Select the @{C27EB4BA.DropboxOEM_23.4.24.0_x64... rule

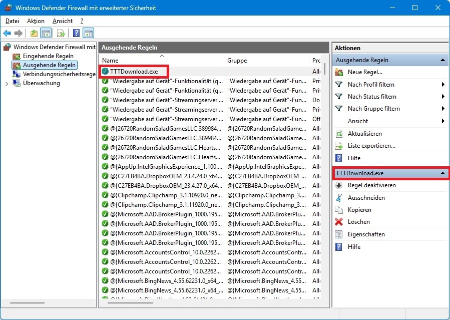(x=210, y=176)
